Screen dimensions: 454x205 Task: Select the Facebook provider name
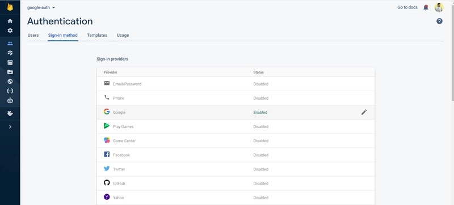[x=121, y=155]
